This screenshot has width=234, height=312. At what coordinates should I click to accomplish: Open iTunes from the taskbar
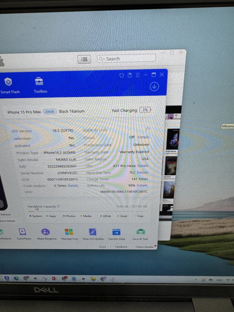[113, 279]
